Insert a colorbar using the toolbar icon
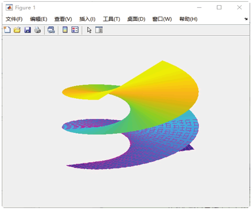This screenshot has height=211, width=252. pos(65,30)
